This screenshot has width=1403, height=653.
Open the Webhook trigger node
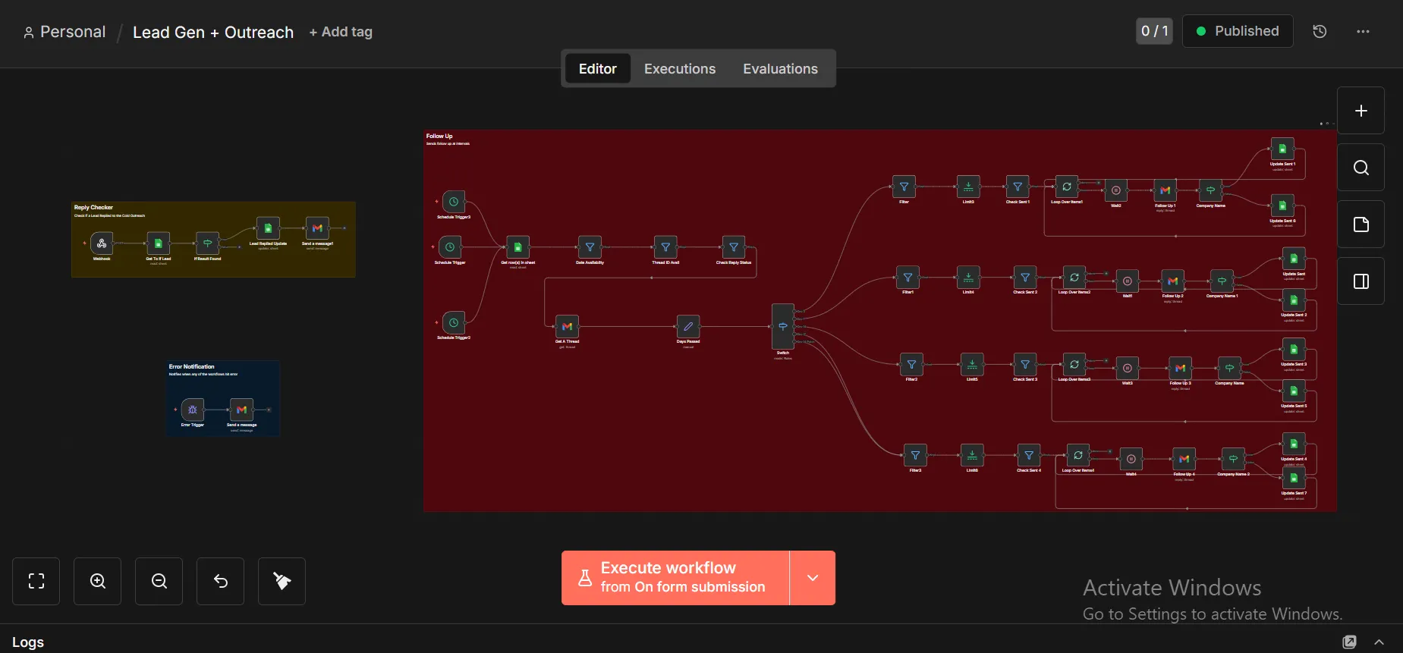pos(102,243)
